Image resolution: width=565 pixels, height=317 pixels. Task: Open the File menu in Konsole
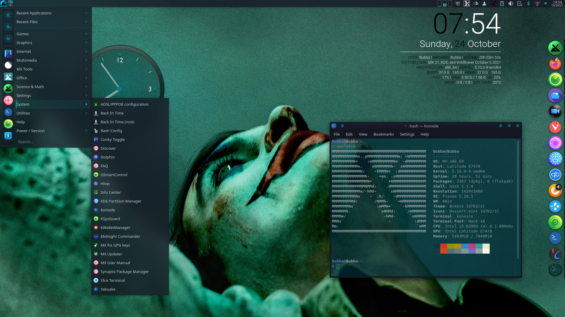[337, 134]
